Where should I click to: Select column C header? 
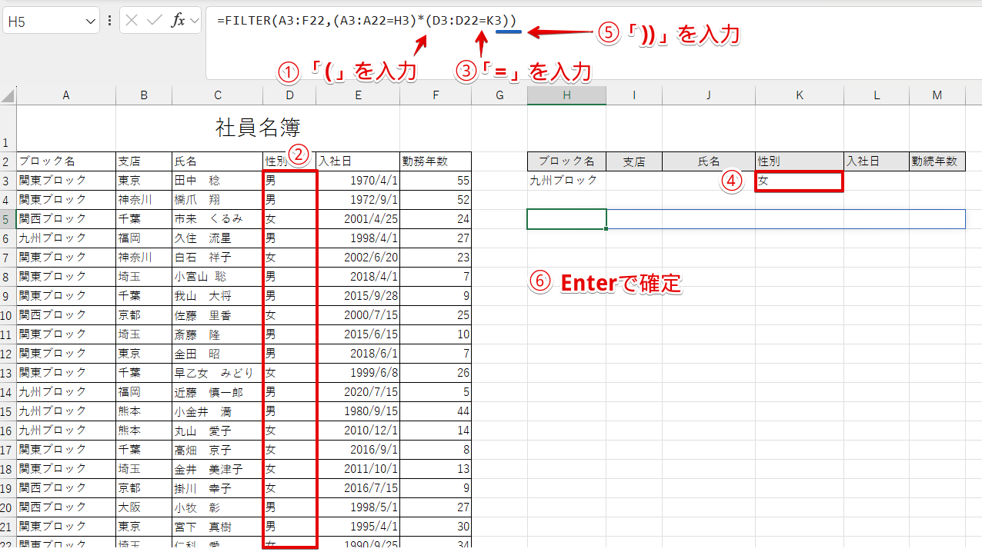218,95
